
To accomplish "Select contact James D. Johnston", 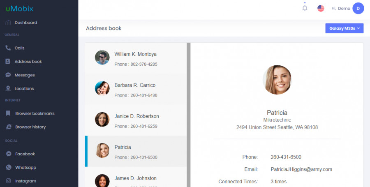I will 136,177.
